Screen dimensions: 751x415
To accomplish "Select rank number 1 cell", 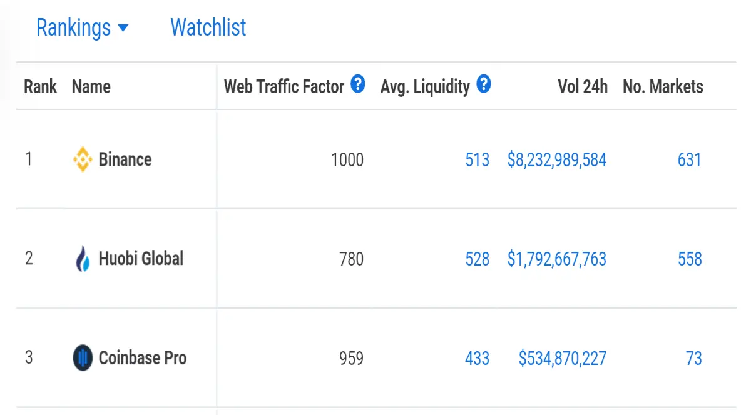I will point(28,159).
